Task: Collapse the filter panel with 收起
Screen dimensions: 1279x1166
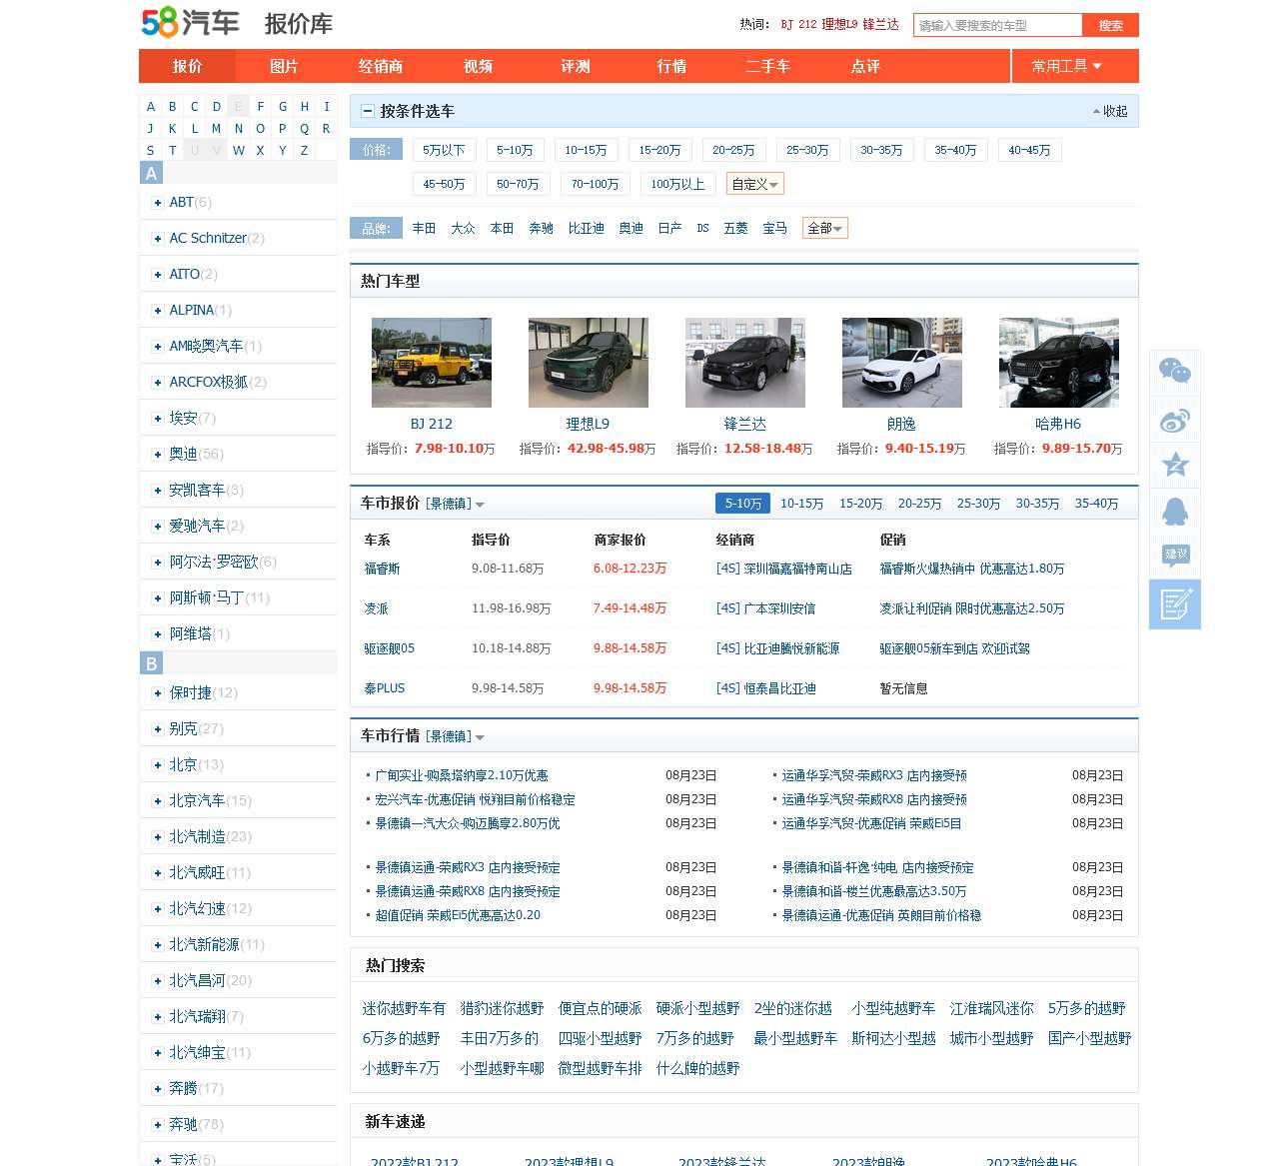Action: click(1110, 111)
